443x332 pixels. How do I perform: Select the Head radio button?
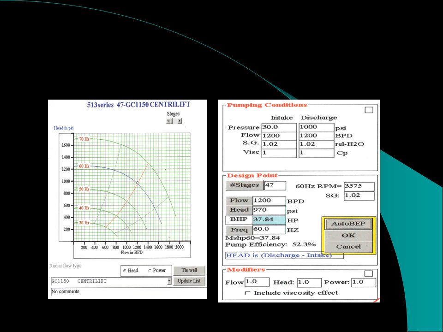125,271
